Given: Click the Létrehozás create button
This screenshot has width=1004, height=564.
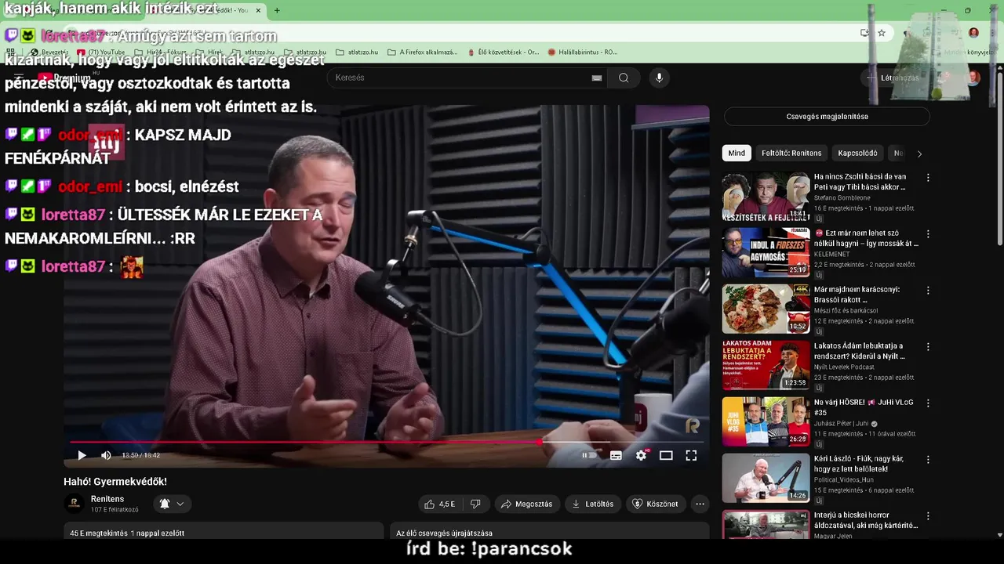Looking at the screenshot, I should click(892, 78).
